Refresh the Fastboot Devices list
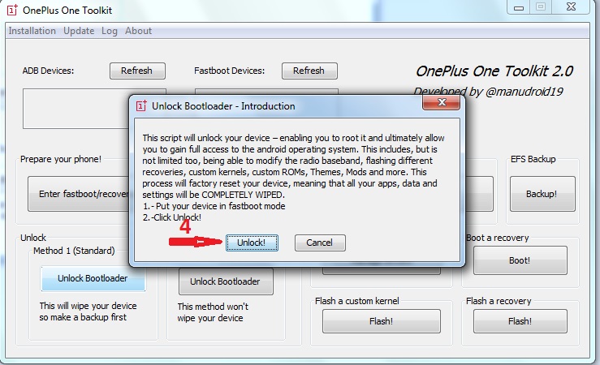Viewport: 600px width, 365px height. coord(309,71)
